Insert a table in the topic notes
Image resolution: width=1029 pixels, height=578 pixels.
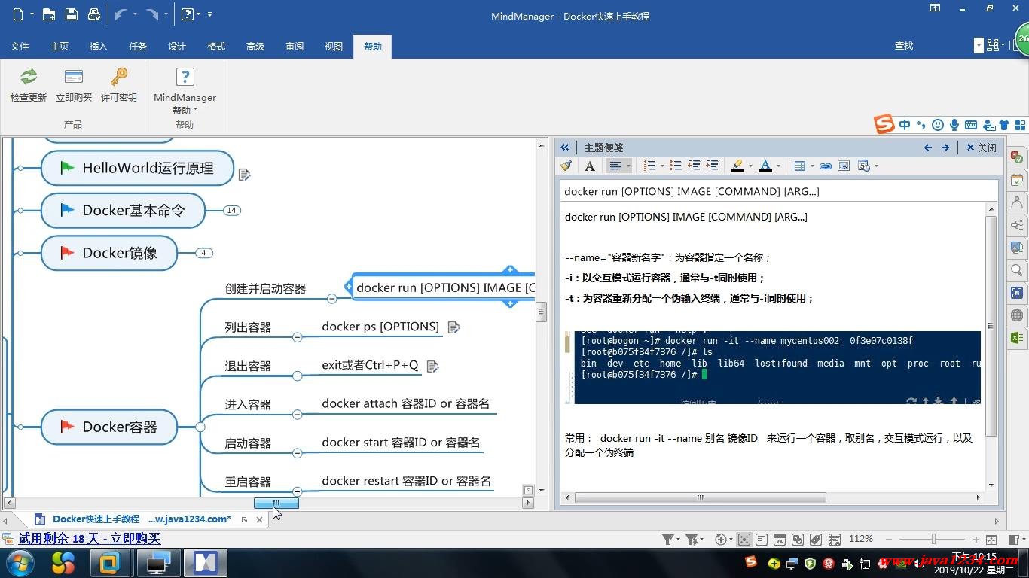point(800,166)
